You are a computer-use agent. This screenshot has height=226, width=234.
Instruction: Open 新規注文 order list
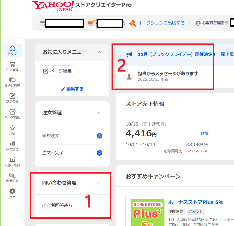click(51, 136)
